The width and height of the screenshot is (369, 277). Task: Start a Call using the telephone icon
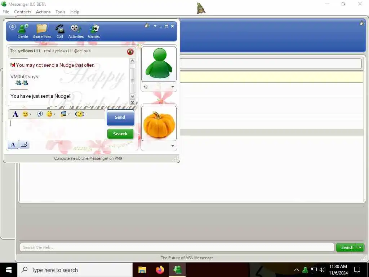click(x=60, y=31)
